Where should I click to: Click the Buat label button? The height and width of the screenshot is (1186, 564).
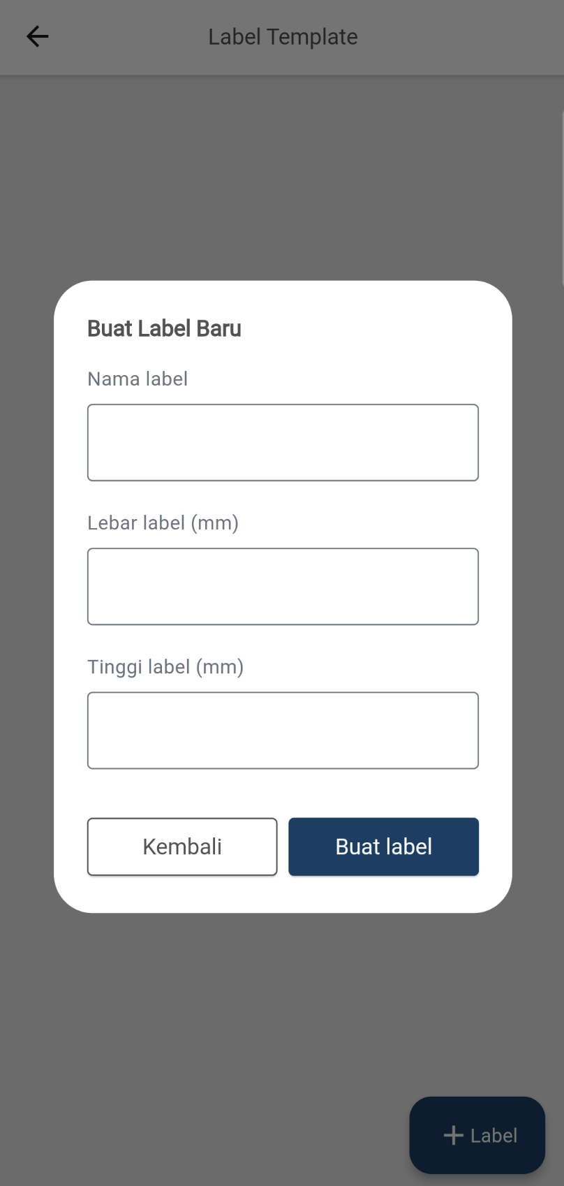tap(383, 847)
